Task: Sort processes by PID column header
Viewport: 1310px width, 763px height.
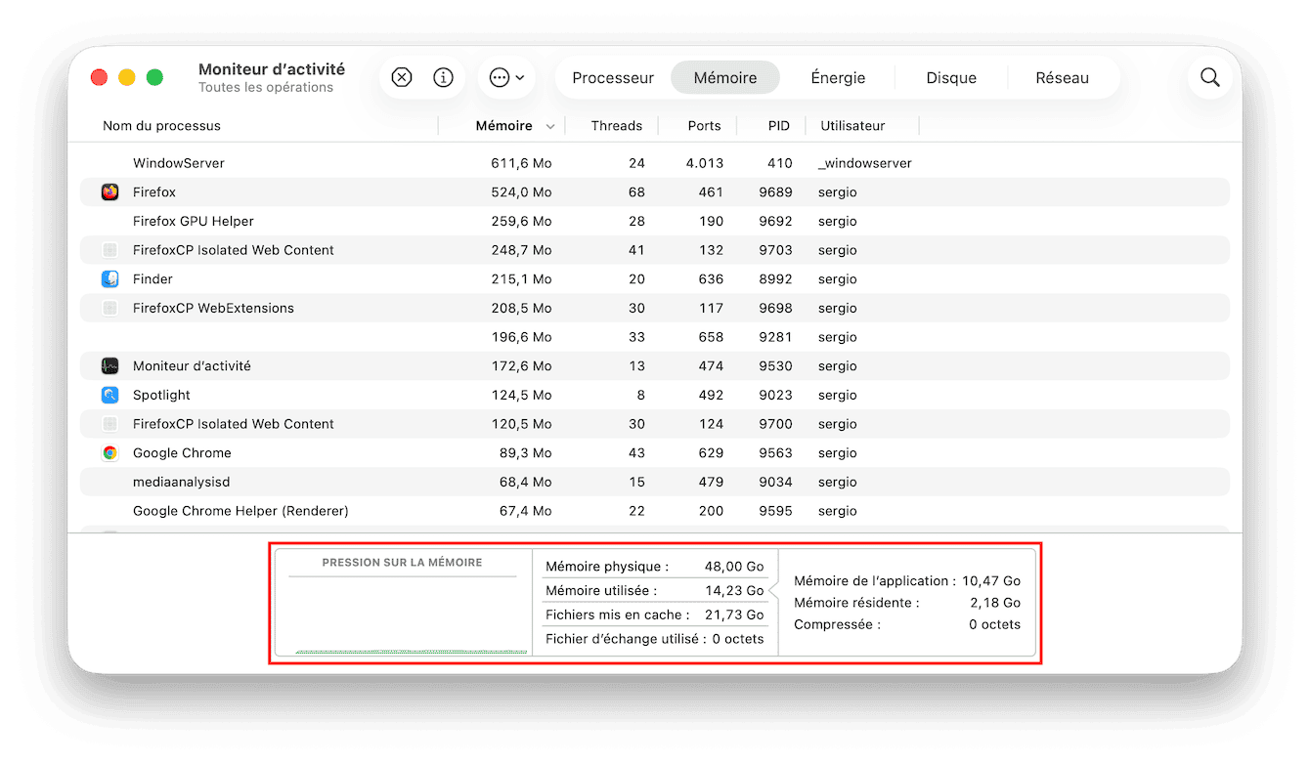Action: [778, 126]
